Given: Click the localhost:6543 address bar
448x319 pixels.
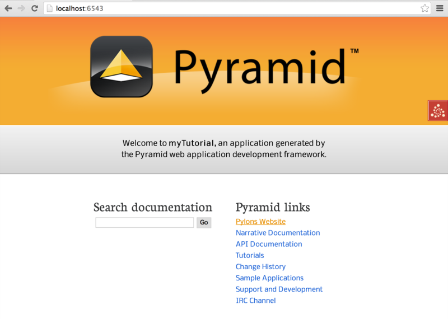Looking at the screenshot, I should [x=237, y=8].
